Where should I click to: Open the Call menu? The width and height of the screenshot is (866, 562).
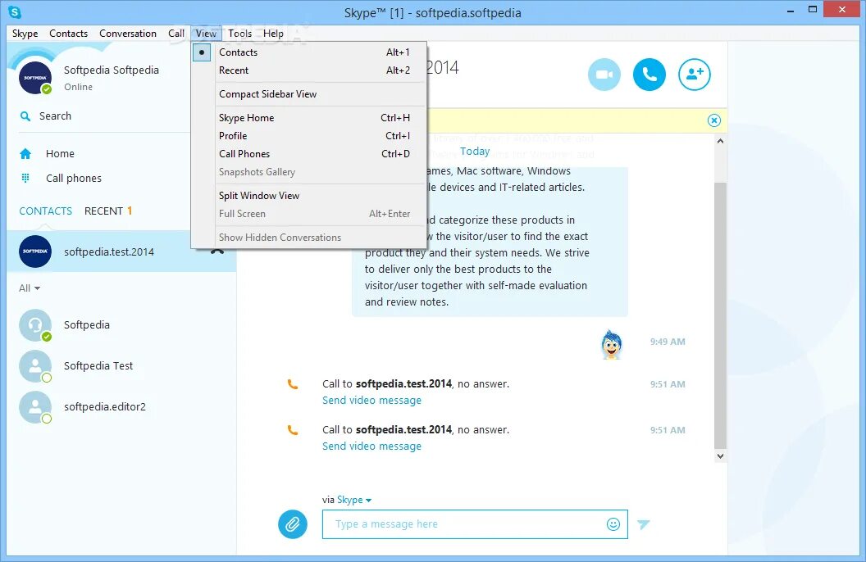click(176, 34)
